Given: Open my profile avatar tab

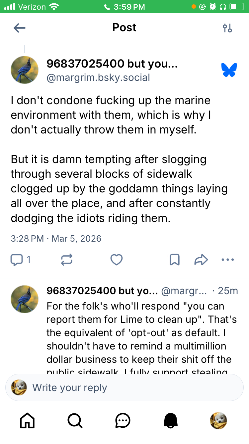Looking at the screenshot, I should [x=218, y=421].
